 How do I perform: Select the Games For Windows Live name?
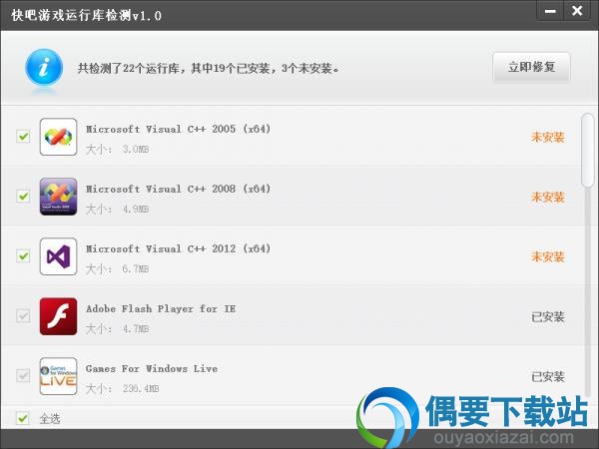152,369
